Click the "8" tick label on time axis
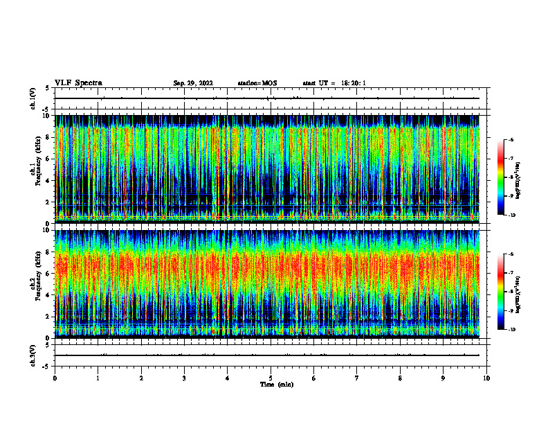 [400, 378]
